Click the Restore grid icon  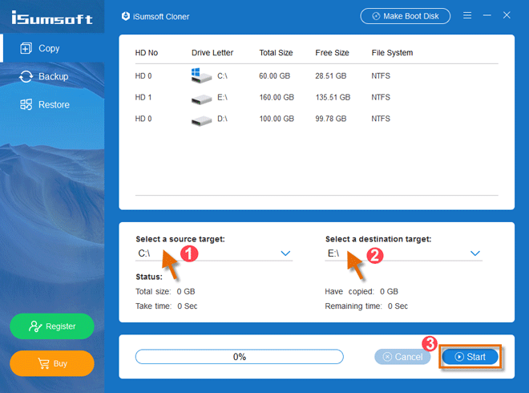[26, 104]
